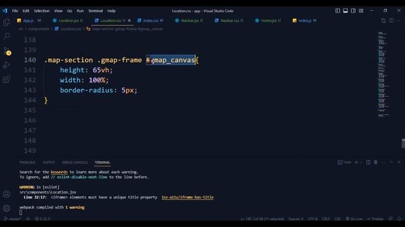405x227 pixels.
Task: Click the Ln 140, Col 38 status entry
Action: [262, 219]
